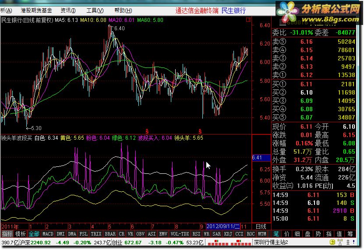
Task: Click the 卖① price 6.12 row
Action: coord(314,75)
